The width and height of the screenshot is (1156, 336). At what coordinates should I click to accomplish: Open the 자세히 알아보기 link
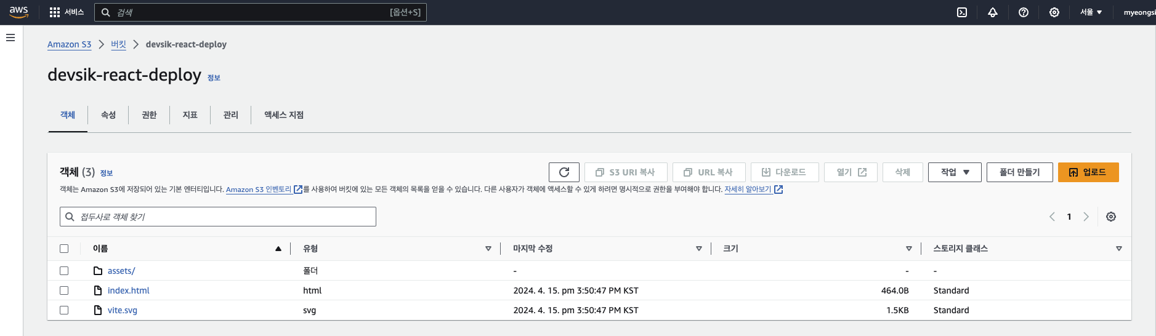pos(748,190)
